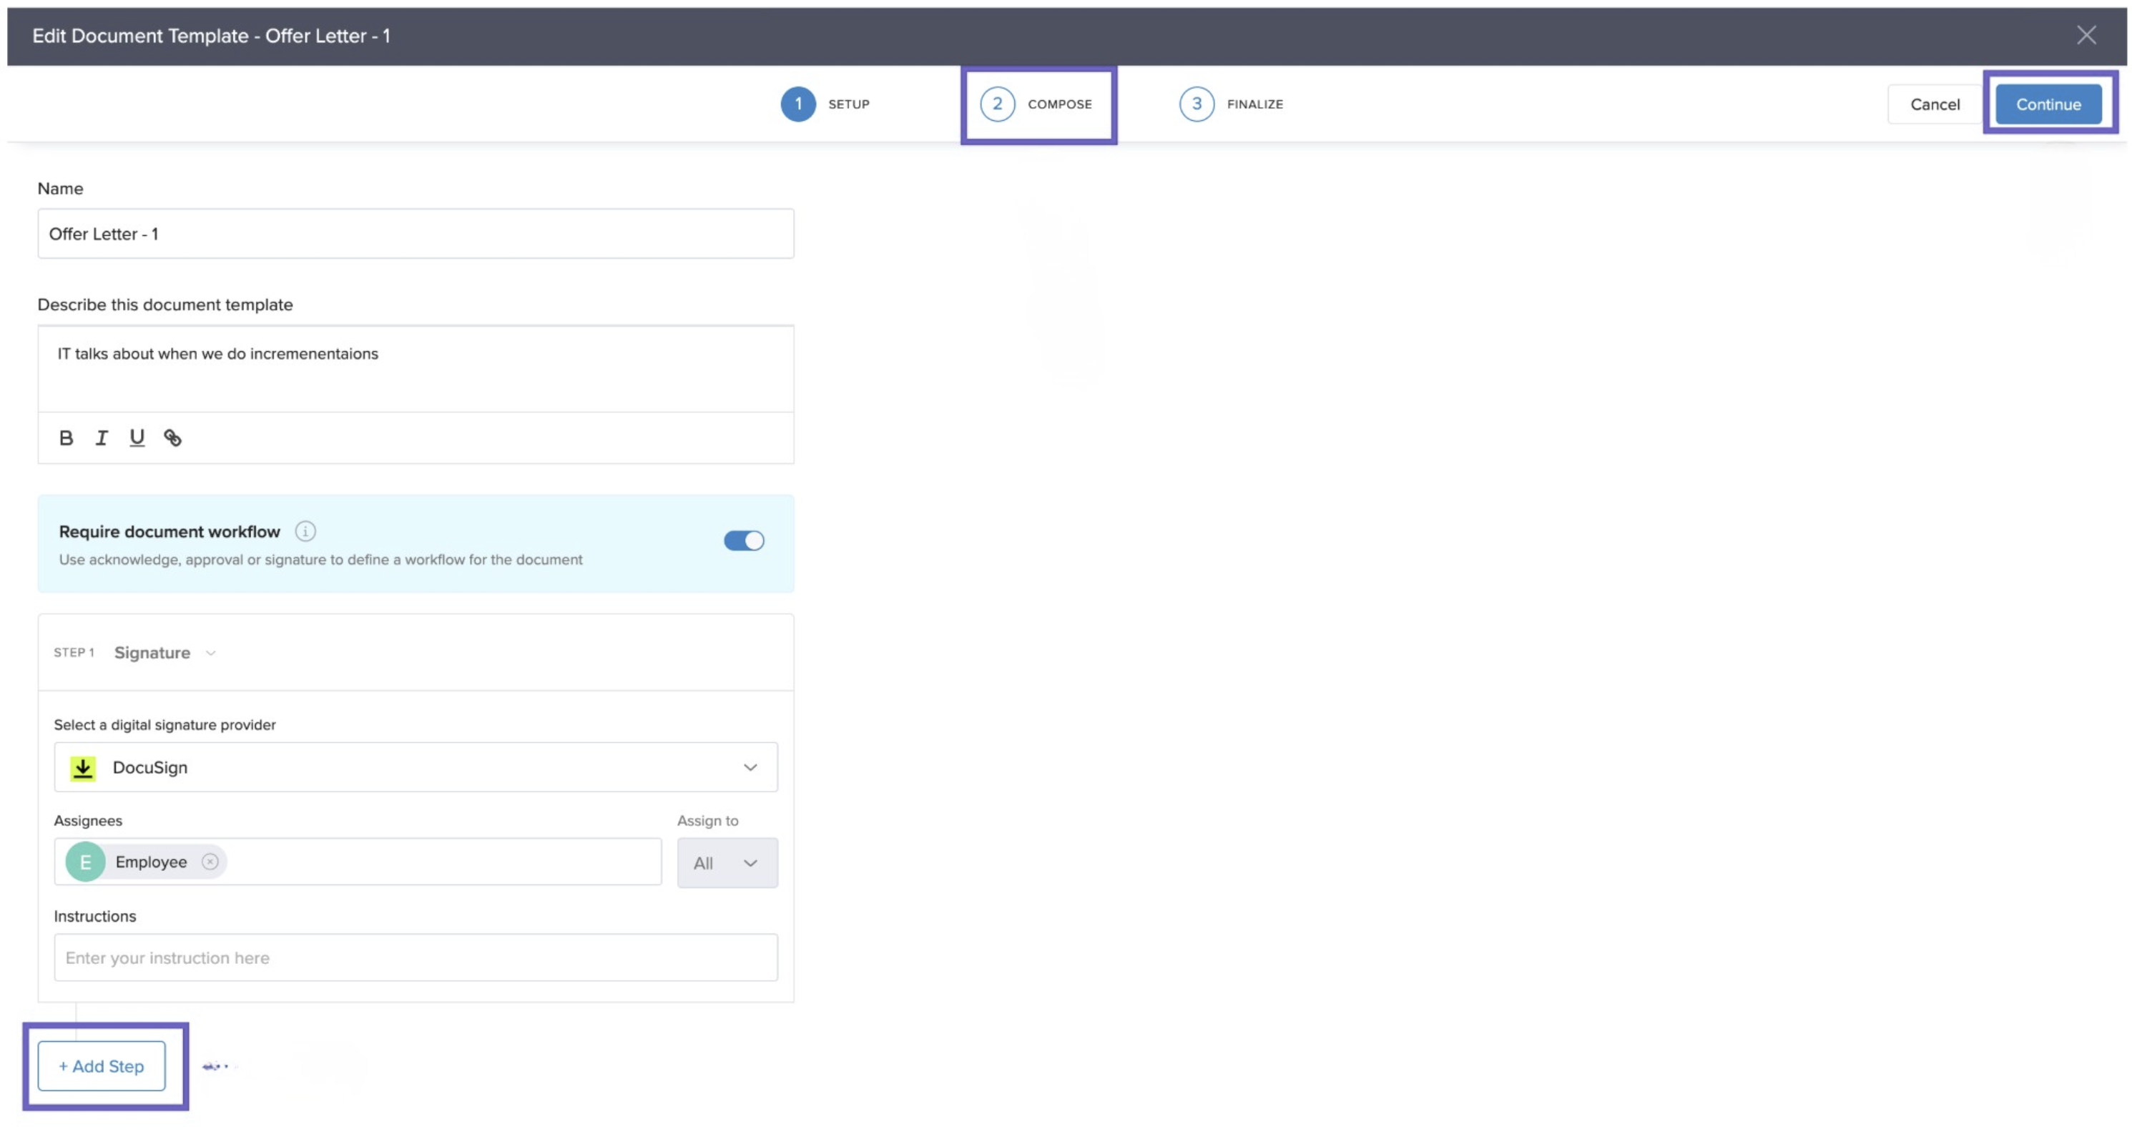
Task: Jump to the Finalize step
Action: pos(1232,104)
